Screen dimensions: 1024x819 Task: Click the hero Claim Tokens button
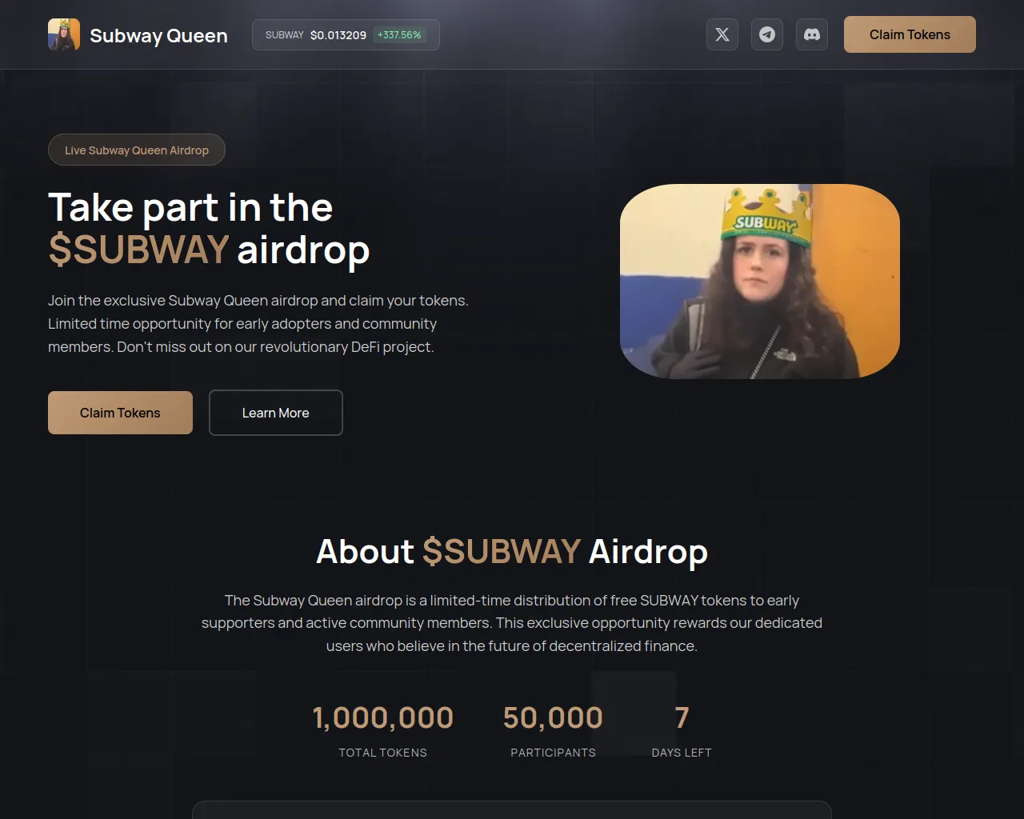coord(120,413)
